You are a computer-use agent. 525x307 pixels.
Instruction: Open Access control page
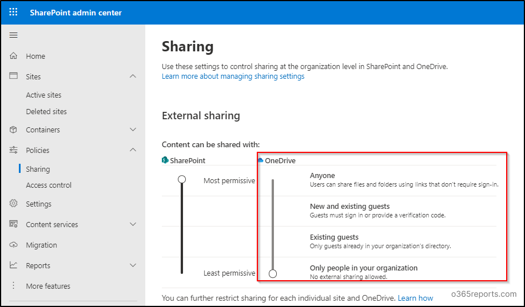coord(49,185)
